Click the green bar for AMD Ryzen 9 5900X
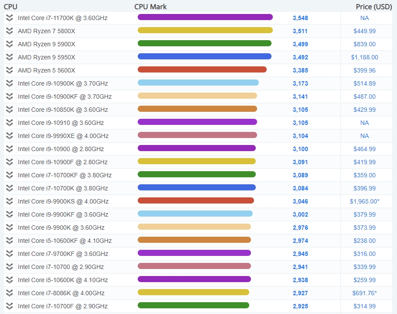This screenshot has height=314, width=397. click(x=205, y=44)
